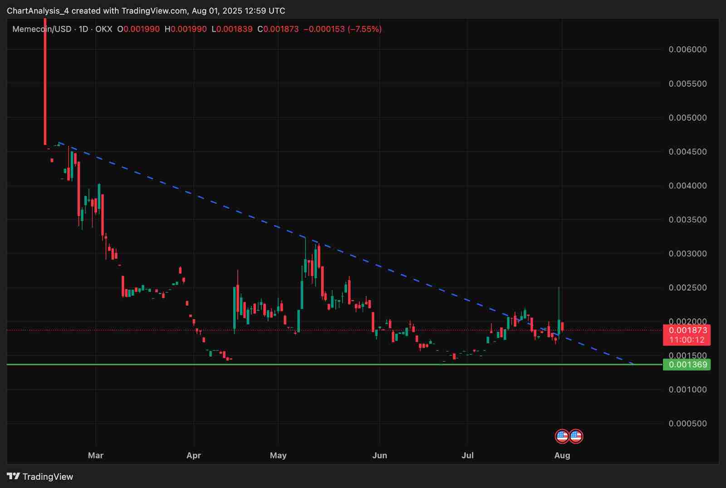The image size is (726, 488).
Task: Click the green 0.001369 price label
Action: point(687,365)
